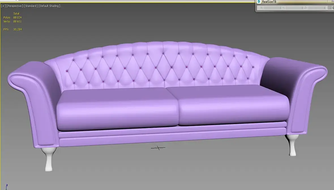Select the left seat cushion object
334x190 pixels.
117,110
